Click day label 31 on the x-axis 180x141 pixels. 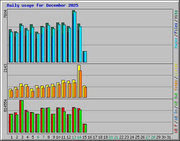[169, 137]
